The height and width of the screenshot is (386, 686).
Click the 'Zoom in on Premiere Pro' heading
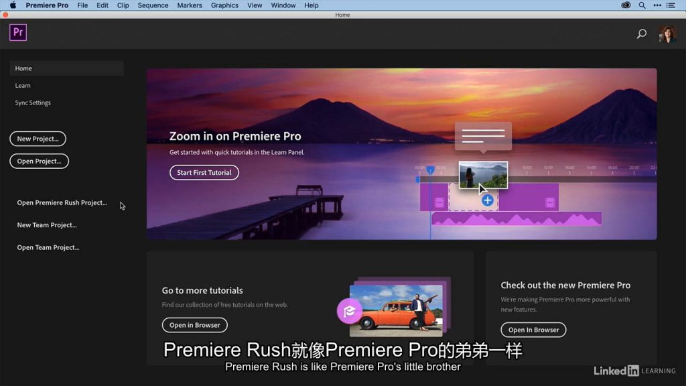(235, 136)
